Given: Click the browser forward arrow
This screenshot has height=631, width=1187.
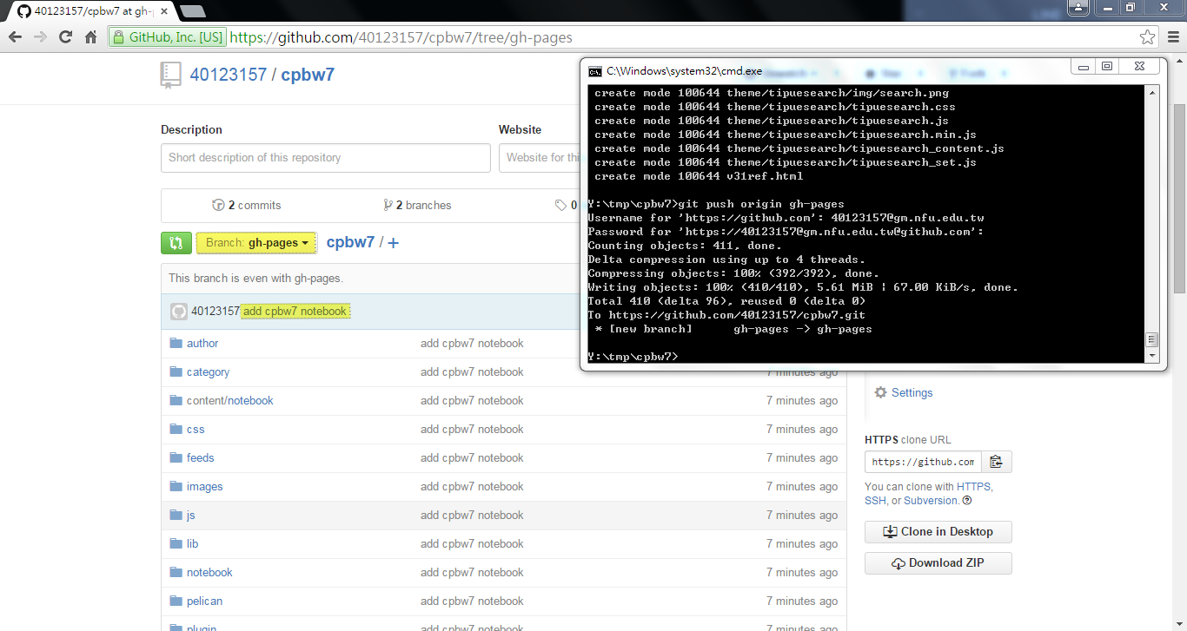Looking at the screenshot, I should [x=40, y=37].
